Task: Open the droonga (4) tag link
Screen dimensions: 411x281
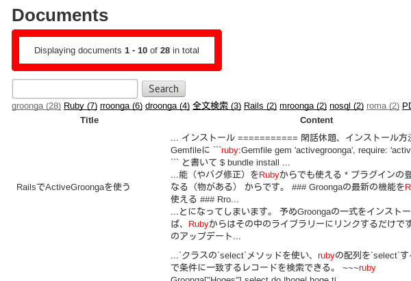Action: coord(167,106)
